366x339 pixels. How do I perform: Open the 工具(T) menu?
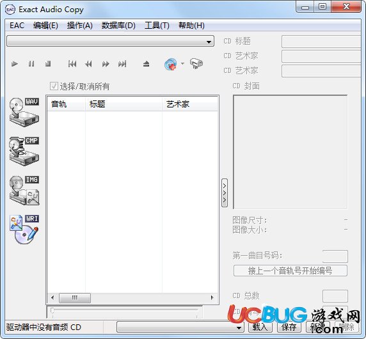[x=157, y=25]
